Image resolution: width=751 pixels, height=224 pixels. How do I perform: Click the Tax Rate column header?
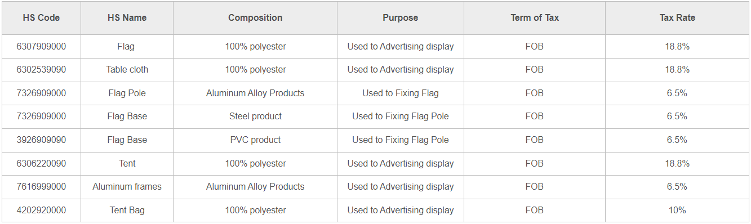677,18
